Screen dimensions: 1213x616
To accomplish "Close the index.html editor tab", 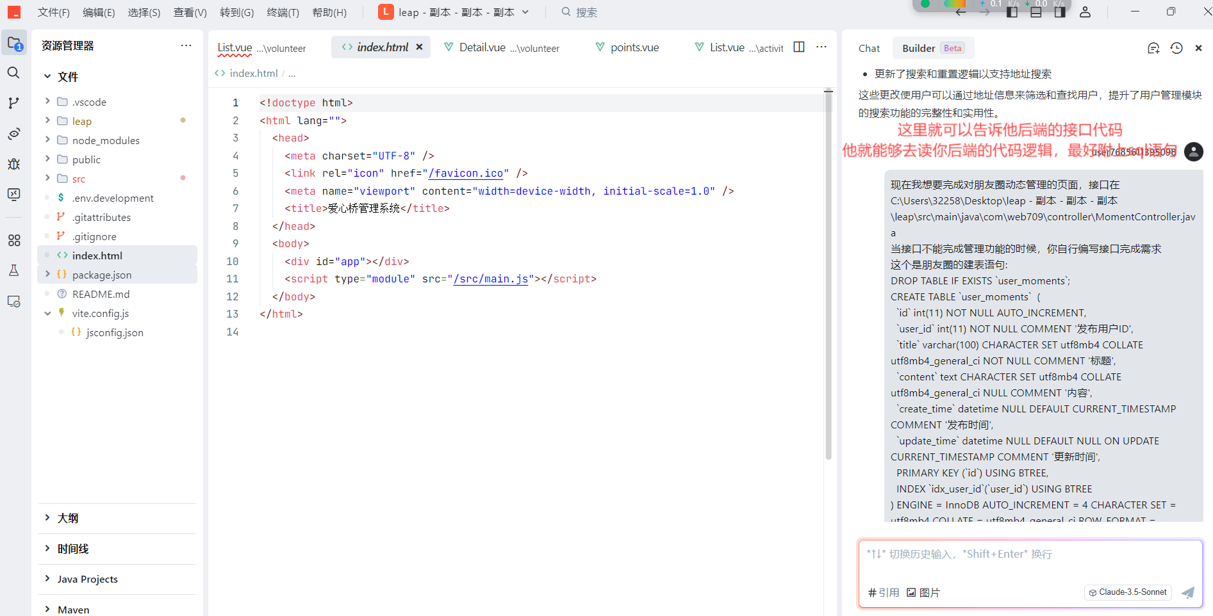I will click(419, 47).
